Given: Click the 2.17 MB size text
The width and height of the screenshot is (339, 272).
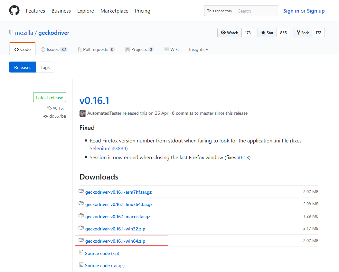Looking at the screenshot, I should pyautogui.click(x=311, y=228).
